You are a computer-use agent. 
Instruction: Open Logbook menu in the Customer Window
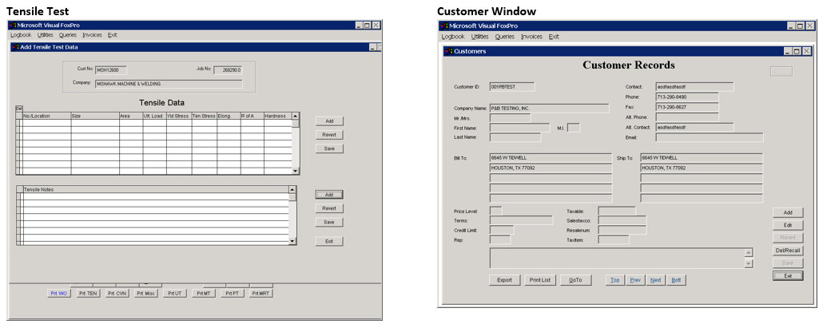pos(453,37)
